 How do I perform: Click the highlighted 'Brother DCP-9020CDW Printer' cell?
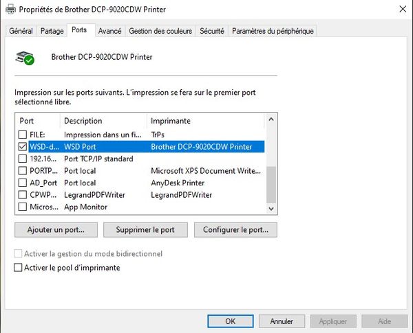tap(202, 147)
